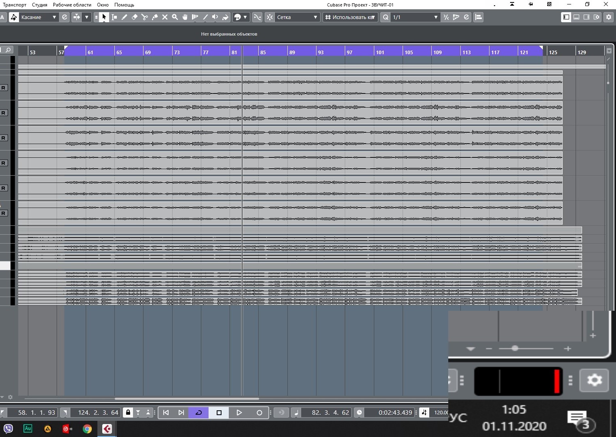Toggle the Cycle loop button

(x=198, y=413)
